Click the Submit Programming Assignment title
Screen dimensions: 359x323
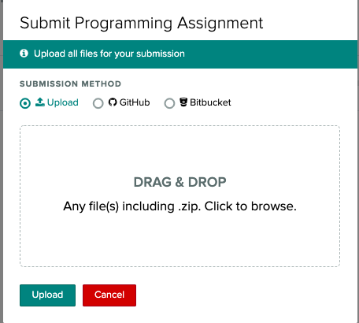point(142,23)
